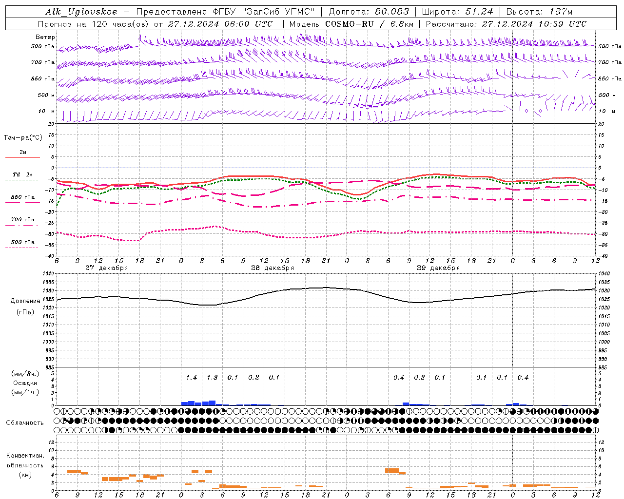The width and height of the screenshot is (624, 499).
Task: Click the '(км)' unit under convective cloudiness
Action: [x=25, y=475]
